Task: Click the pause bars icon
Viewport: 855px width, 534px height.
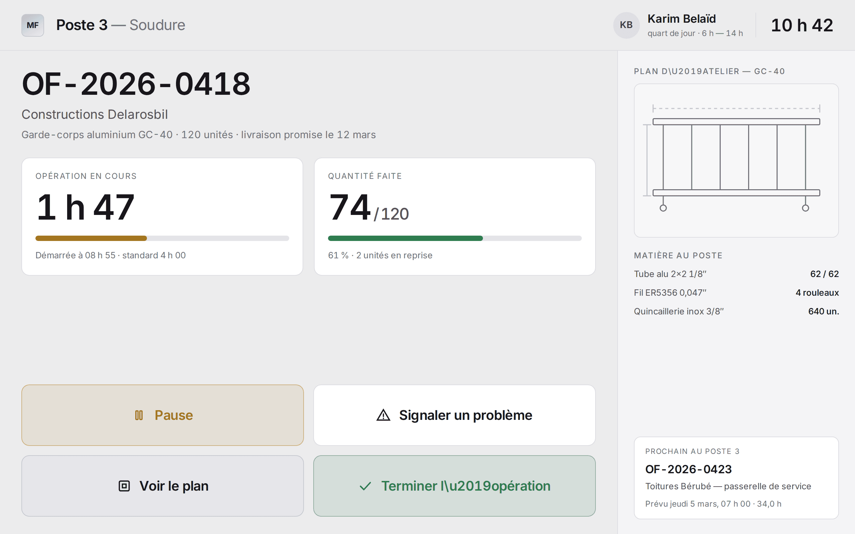Action: (139, 415)
